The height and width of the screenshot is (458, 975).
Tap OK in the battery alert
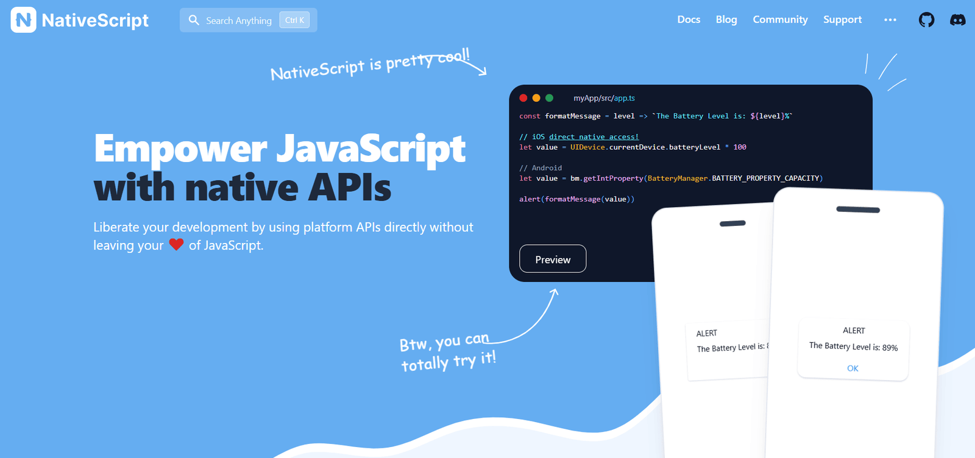coord(853,368)
